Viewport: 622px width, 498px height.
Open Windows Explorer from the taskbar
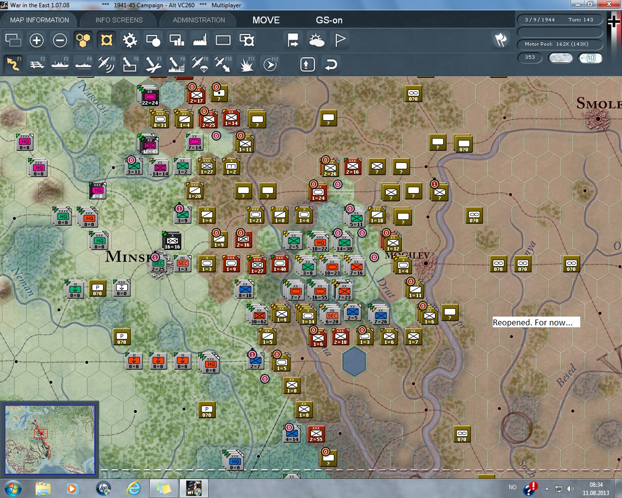43,488
